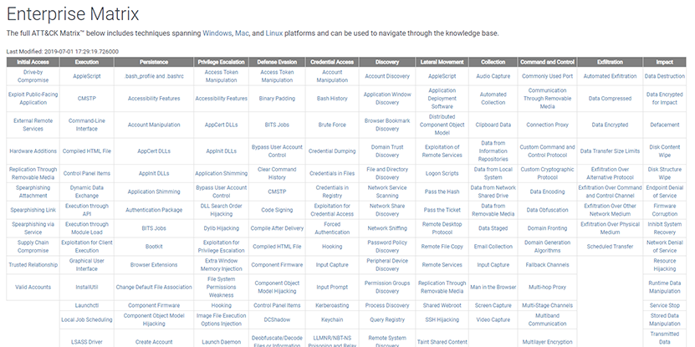Open Defacement under Impact
Image resolution: width=695 pixels, height=347 pixels.
pyautogui.click(x=664, y=125)
